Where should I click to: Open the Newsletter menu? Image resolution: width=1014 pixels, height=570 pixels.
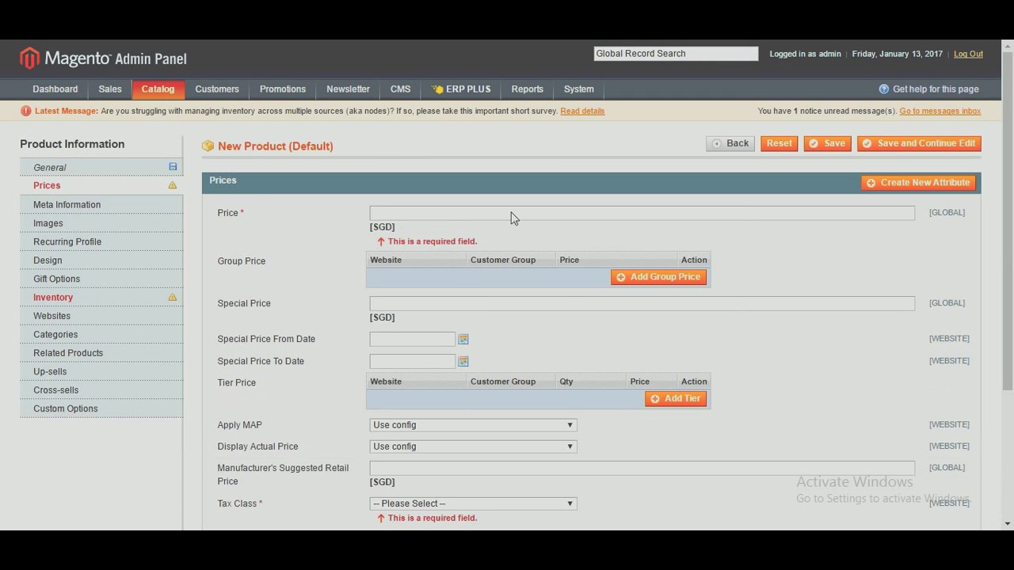[348, 89]
